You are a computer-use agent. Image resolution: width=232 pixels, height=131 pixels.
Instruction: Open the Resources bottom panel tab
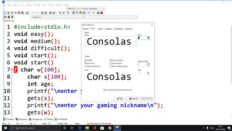(x=21, y=119)
